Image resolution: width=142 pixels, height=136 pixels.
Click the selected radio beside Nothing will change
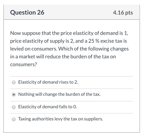pyautogui.click(x=14, y=95)
